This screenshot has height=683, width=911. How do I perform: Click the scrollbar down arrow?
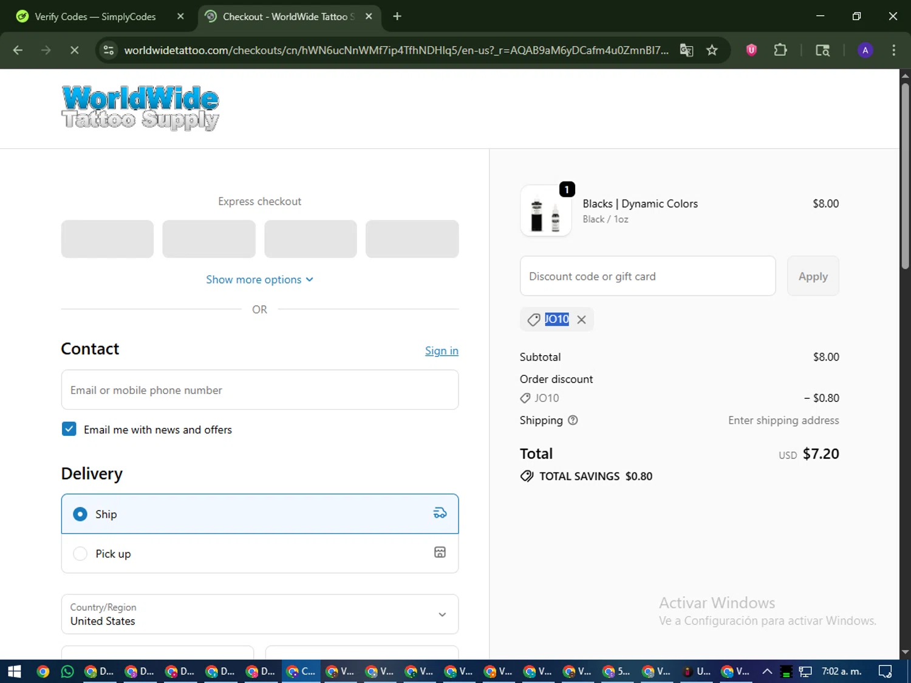tap(905, 652)
